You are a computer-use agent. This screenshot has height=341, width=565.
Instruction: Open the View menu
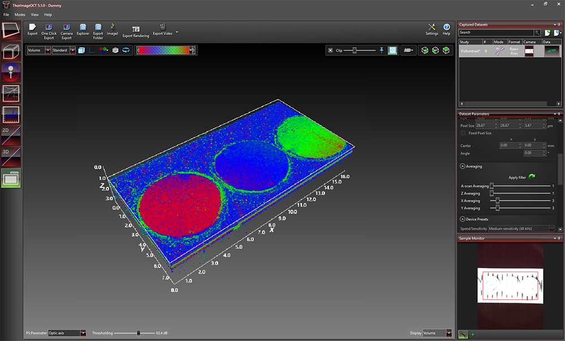[35, 14]
